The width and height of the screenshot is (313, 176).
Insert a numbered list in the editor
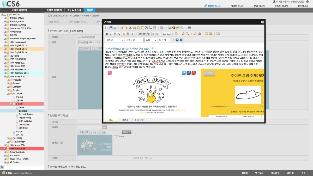pos(165,34)
